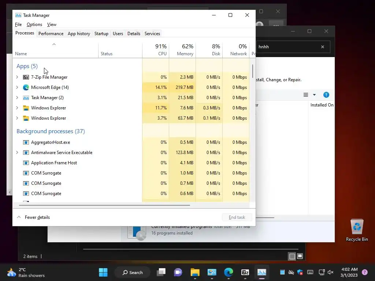Click the network tray icon
Viewport: 375px width, 281px height.
point(322,272)
